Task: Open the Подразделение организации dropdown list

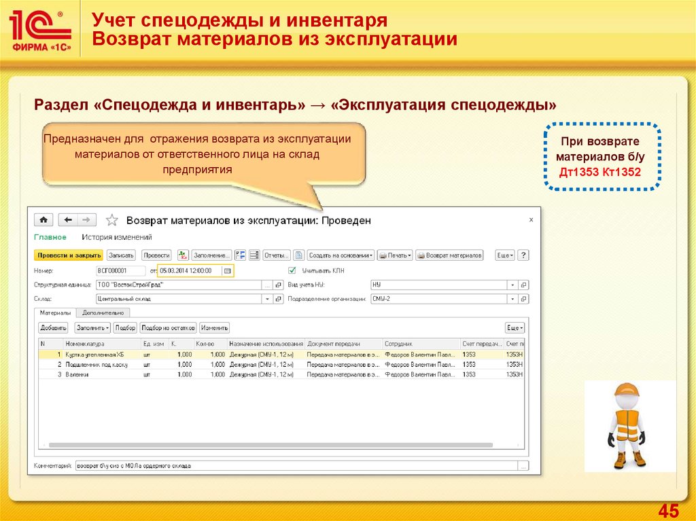Action: pyautogui.click(x=512, y=299)
